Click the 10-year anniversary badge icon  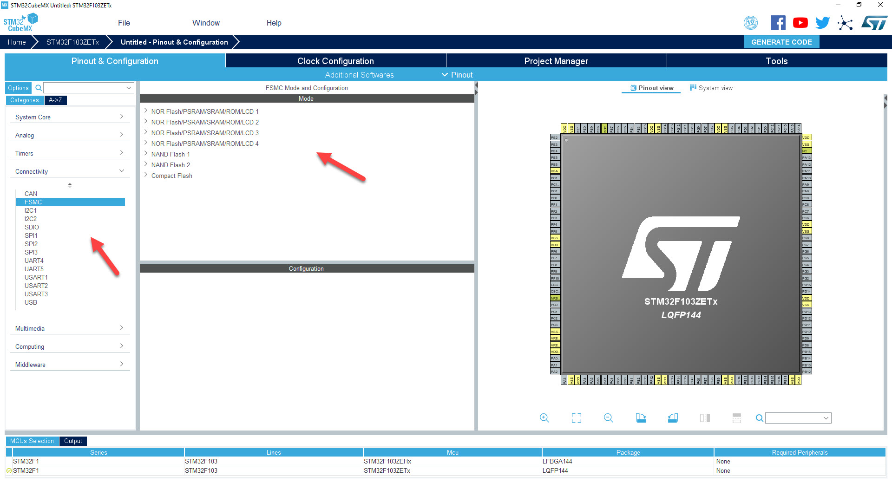[751, 23]
